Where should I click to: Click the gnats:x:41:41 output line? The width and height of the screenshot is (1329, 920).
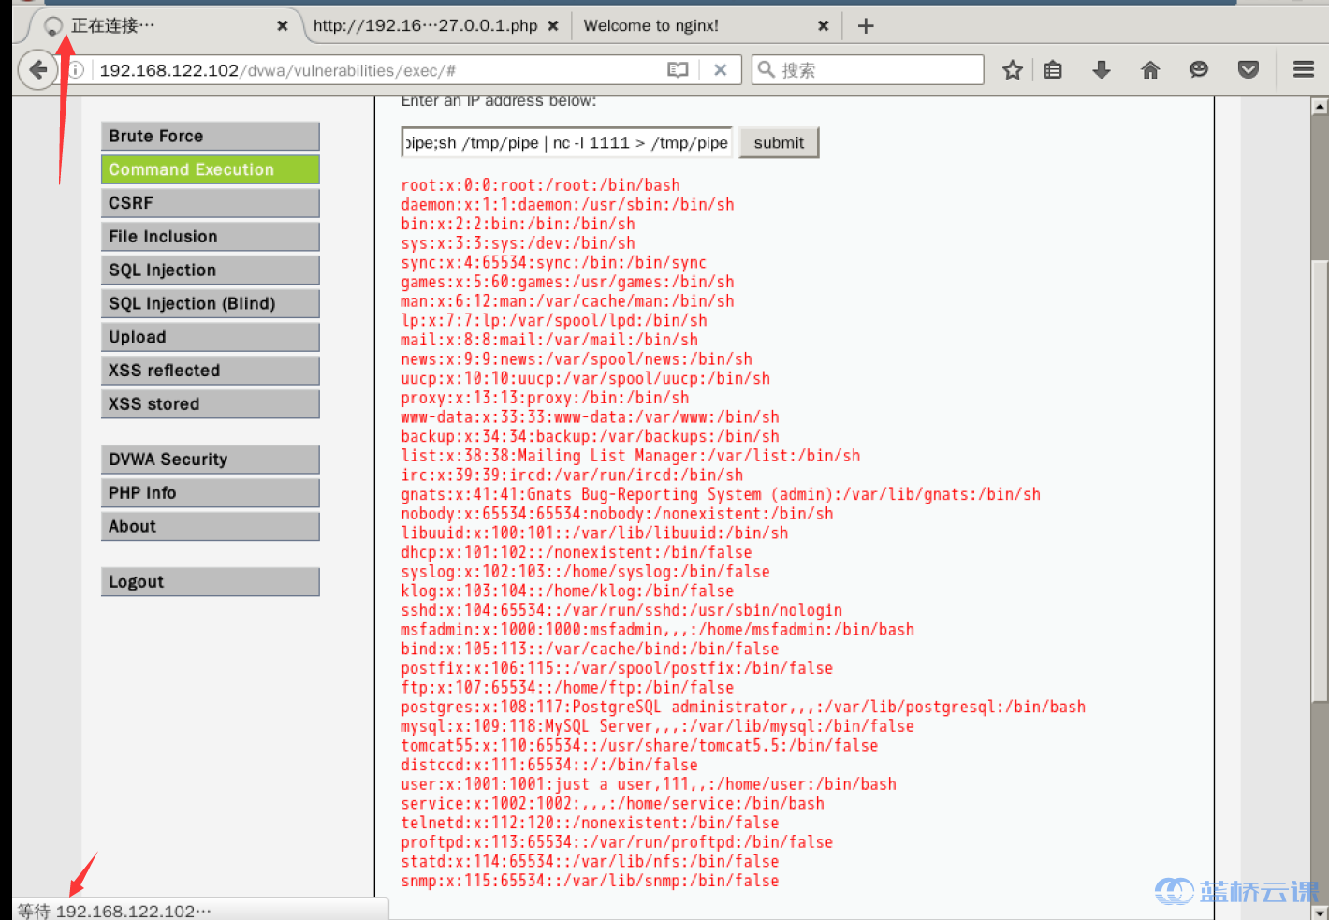721,494
